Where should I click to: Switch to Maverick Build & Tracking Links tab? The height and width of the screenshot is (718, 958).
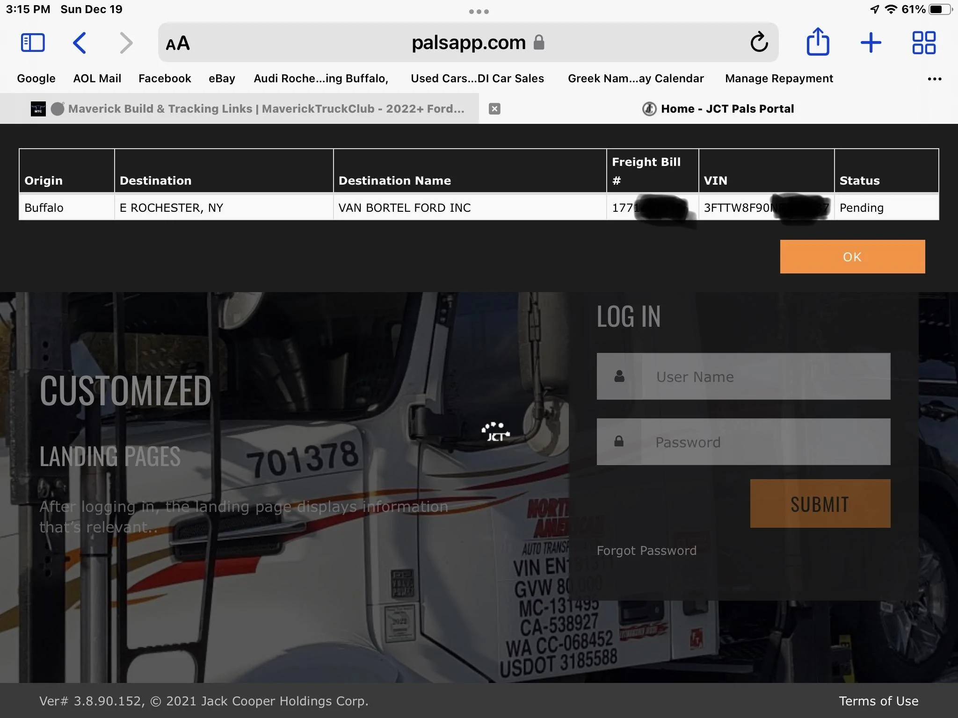pyautogui.click(x=239, y=109)
